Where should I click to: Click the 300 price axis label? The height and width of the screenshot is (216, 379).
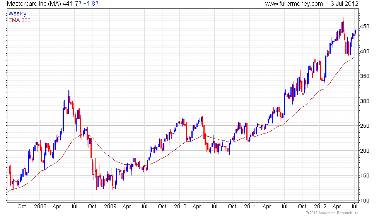pyautogui.click(x=364, y=101)
